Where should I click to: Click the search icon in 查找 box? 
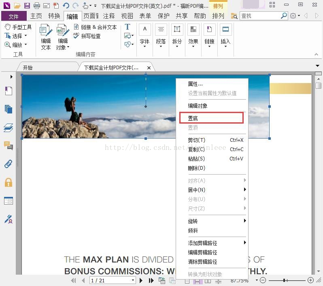284,16
